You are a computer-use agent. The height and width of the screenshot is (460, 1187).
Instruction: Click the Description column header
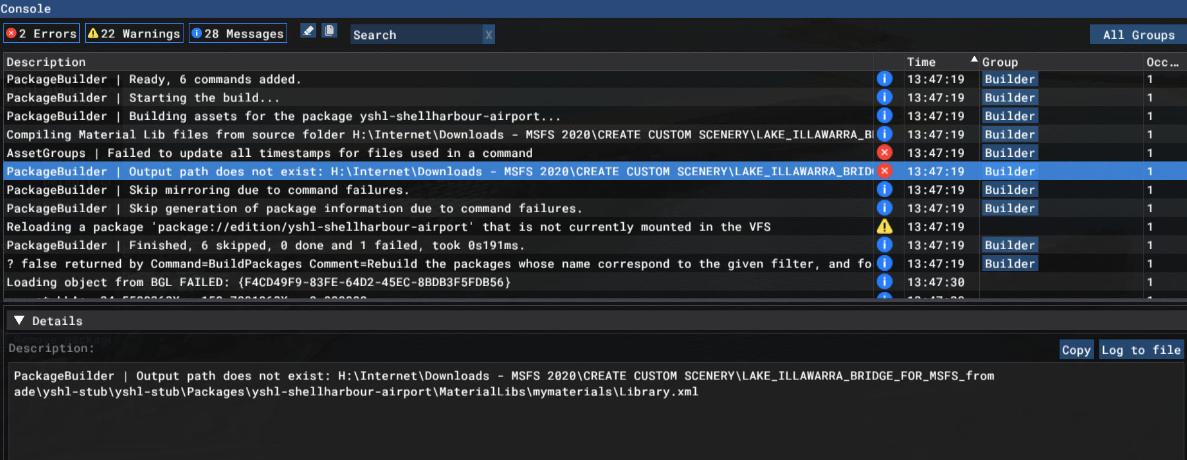click(x=46, y=62)
